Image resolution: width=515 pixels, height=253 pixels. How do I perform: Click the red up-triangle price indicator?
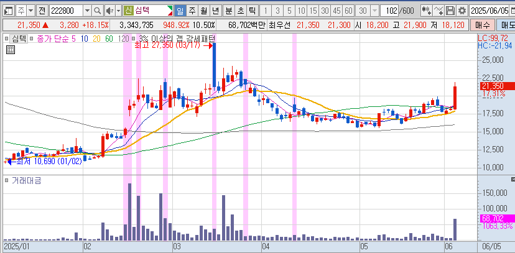coord(45,25)
